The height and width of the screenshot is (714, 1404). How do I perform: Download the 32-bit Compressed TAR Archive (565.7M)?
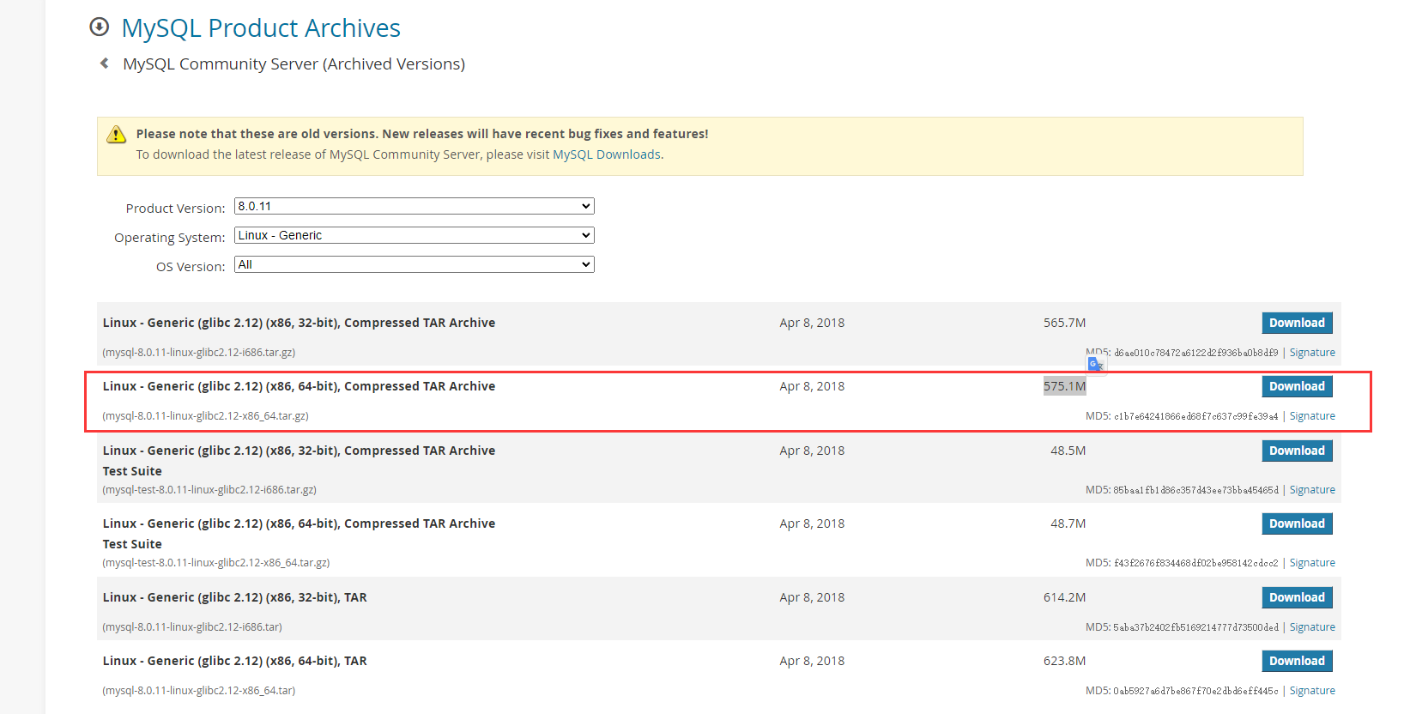coord(1297,323)
